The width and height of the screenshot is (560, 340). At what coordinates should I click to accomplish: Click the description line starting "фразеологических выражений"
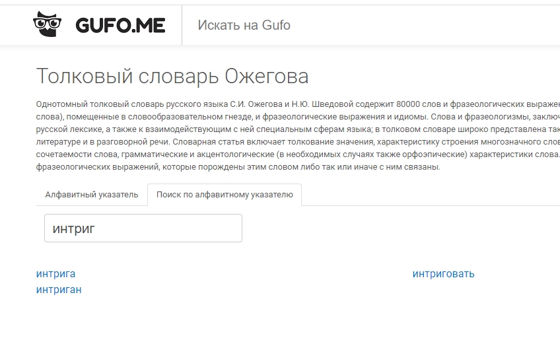(x=132, y=167)
